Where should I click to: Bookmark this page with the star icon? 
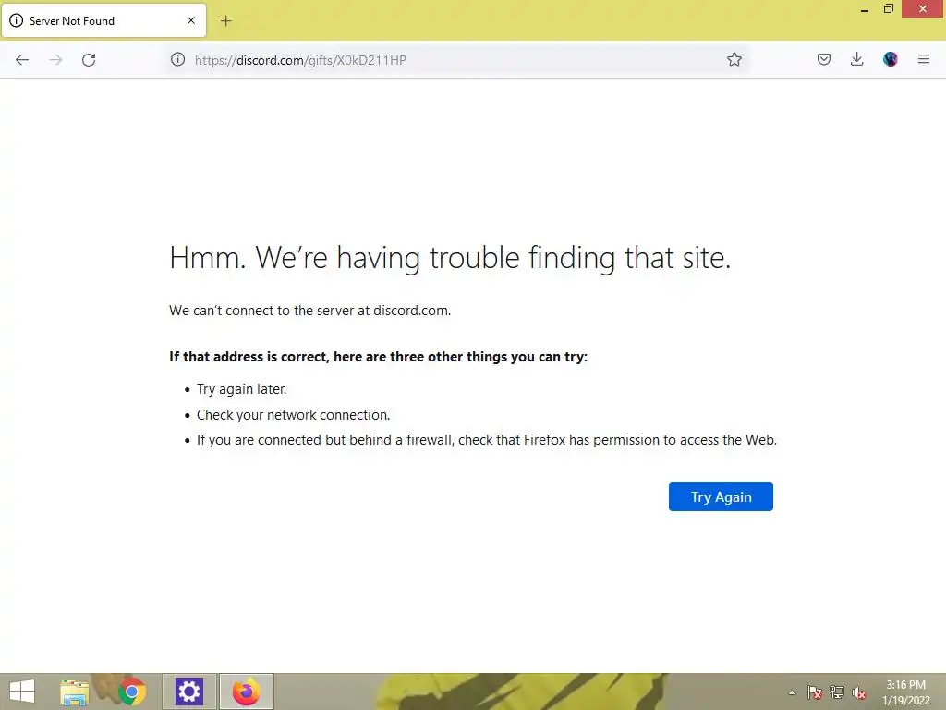coord(734,59)
